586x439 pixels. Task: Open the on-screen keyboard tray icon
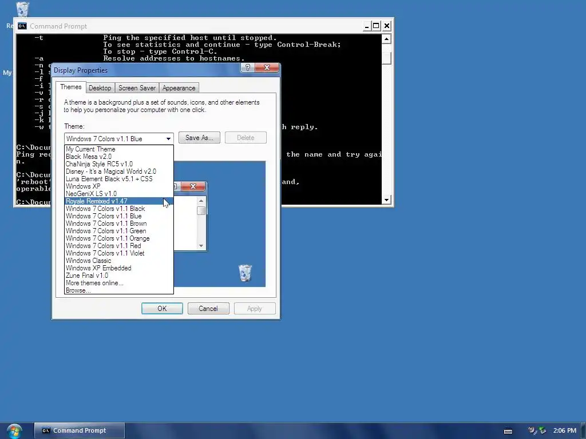(x=508, y=431)
